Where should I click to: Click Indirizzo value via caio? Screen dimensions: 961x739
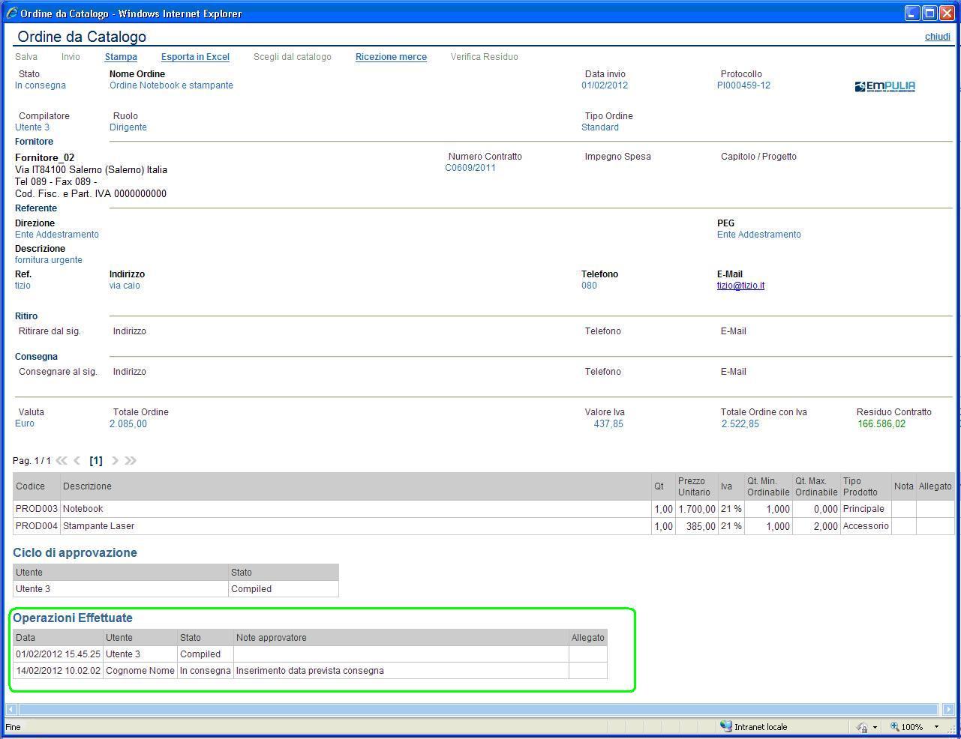point(125,286)
